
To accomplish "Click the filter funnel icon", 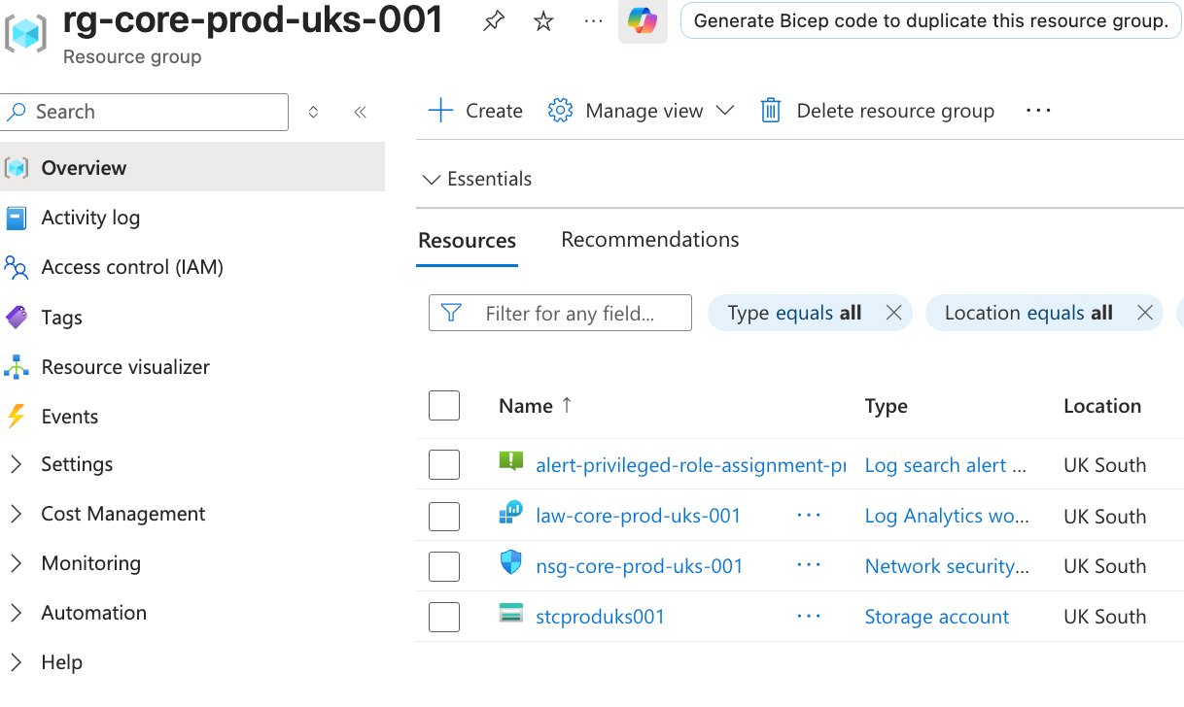I will (450, 313).
